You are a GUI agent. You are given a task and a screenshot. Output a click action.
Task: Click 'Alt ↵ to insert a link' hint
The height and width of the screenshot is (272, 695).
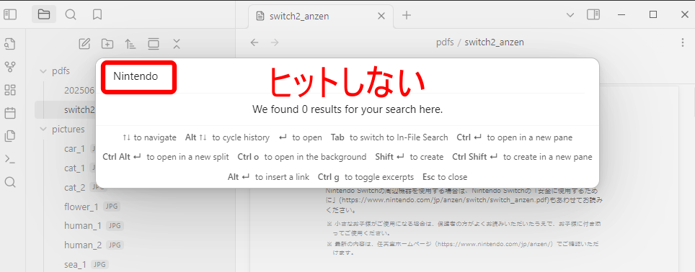[269, 177]
